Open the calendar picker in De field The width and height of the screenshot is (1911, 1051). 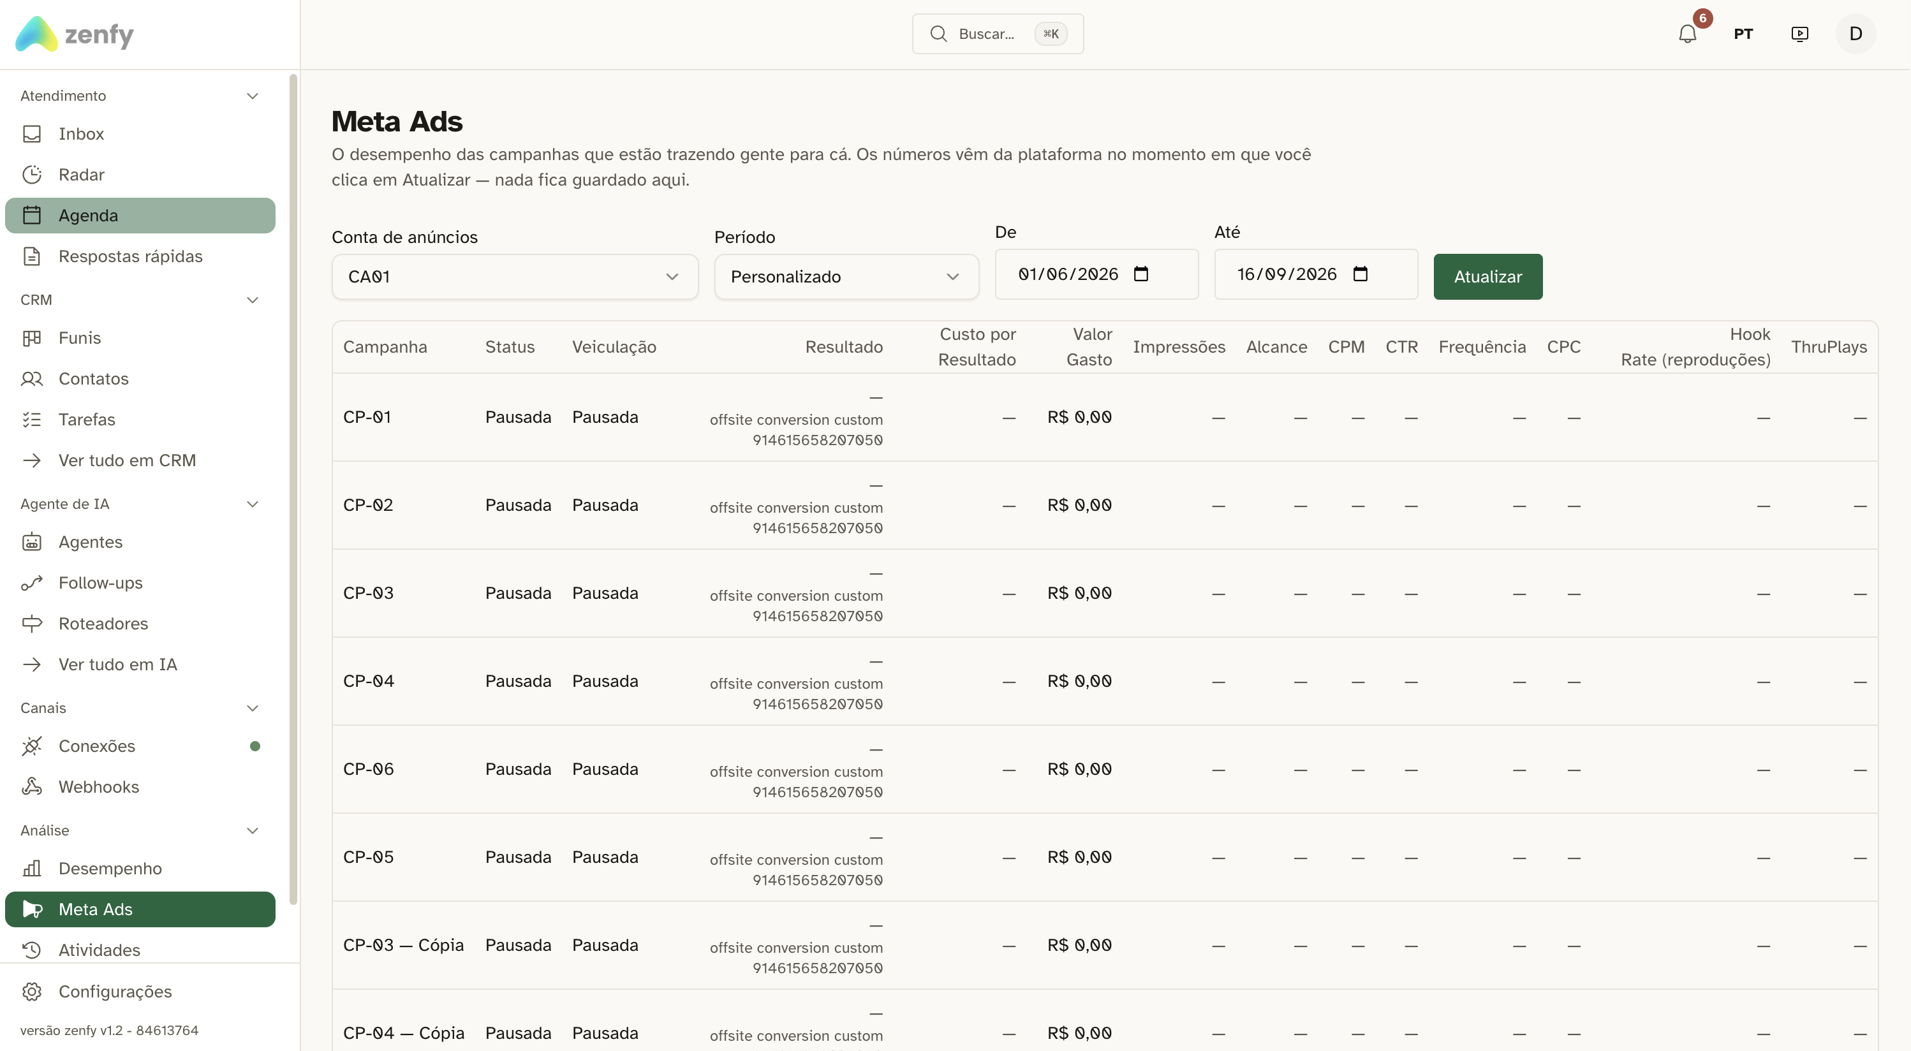(1141, 274)
